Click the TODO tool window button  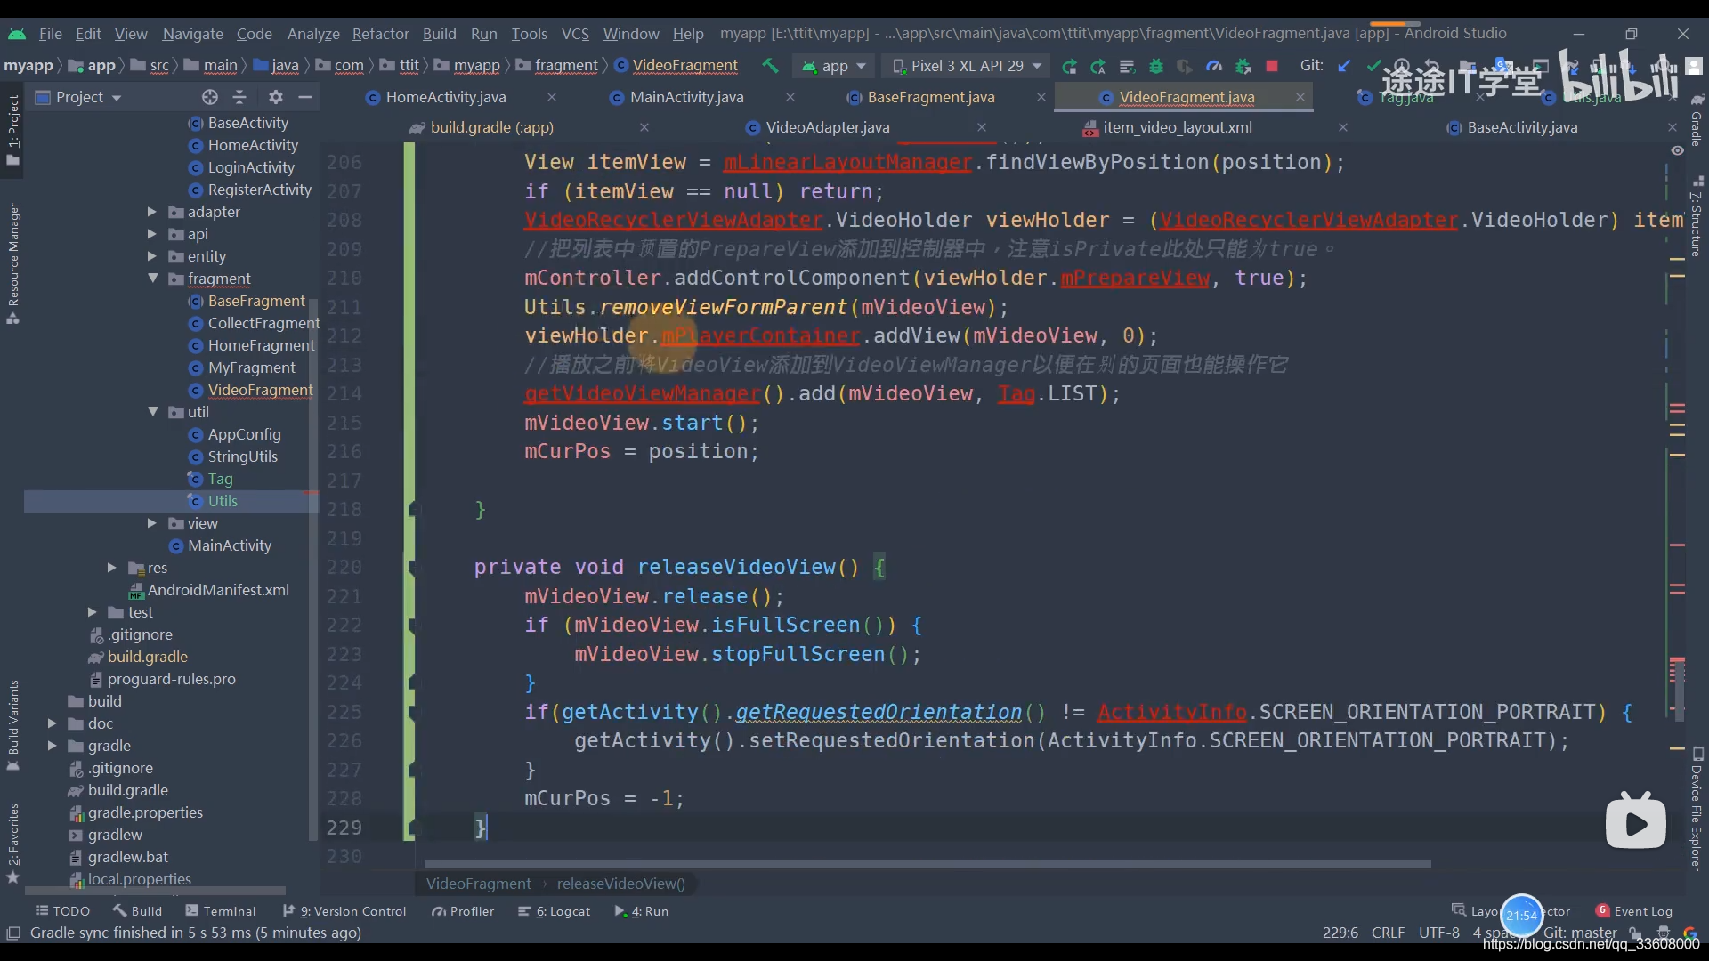coord(62,911)
